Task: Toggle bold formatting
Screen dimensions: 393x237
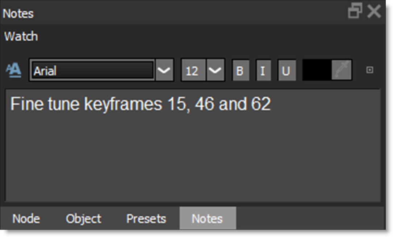Action: [x=240, y=70]
